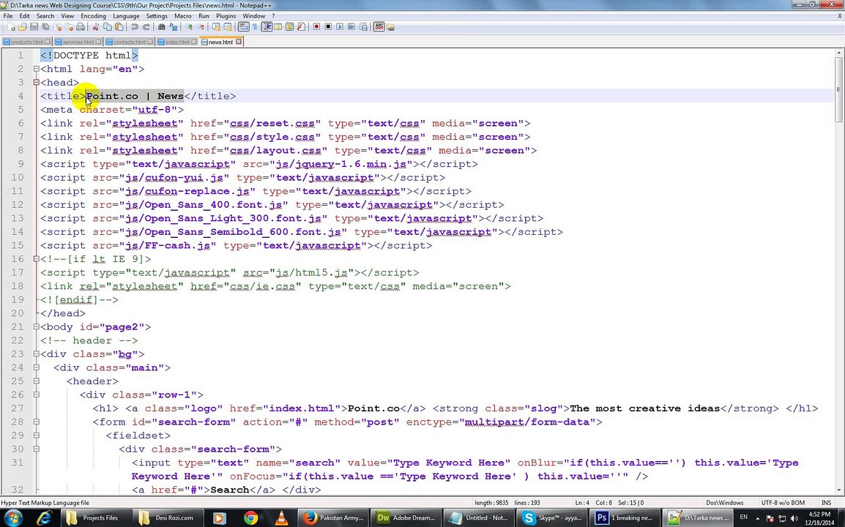Image resolution: width=845 pixels, height=527 pixels.
Task: Close the news.html tab
Action: coord(238,42)
